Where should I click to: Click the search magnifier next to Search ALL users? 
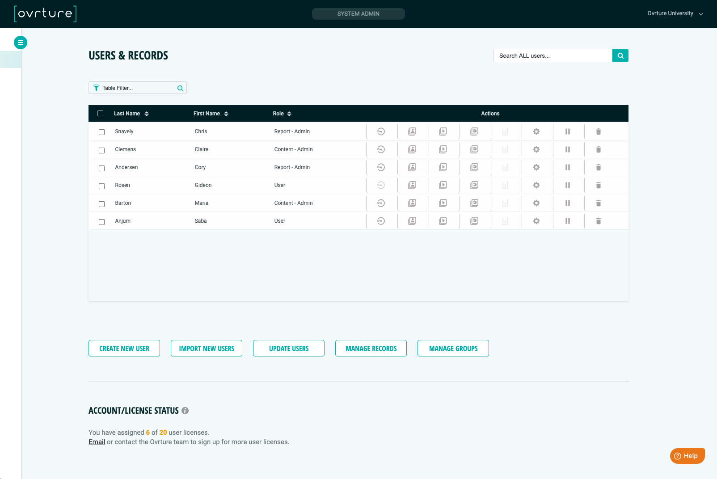click(x=620, y=55)
